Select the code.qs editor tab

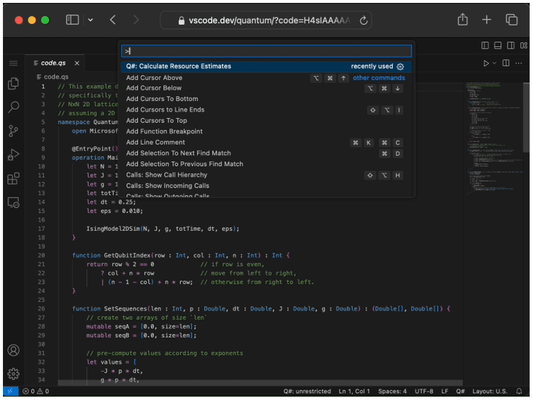click(52, 63)
